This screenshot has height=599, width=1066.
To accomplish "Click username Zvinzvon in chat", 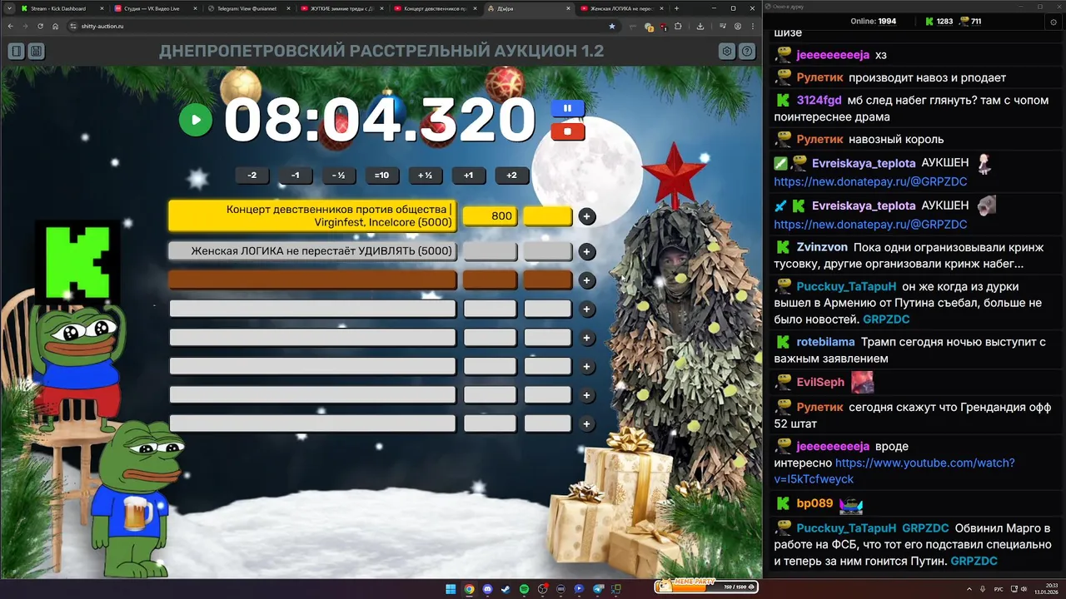I will [x=822, y=247].
